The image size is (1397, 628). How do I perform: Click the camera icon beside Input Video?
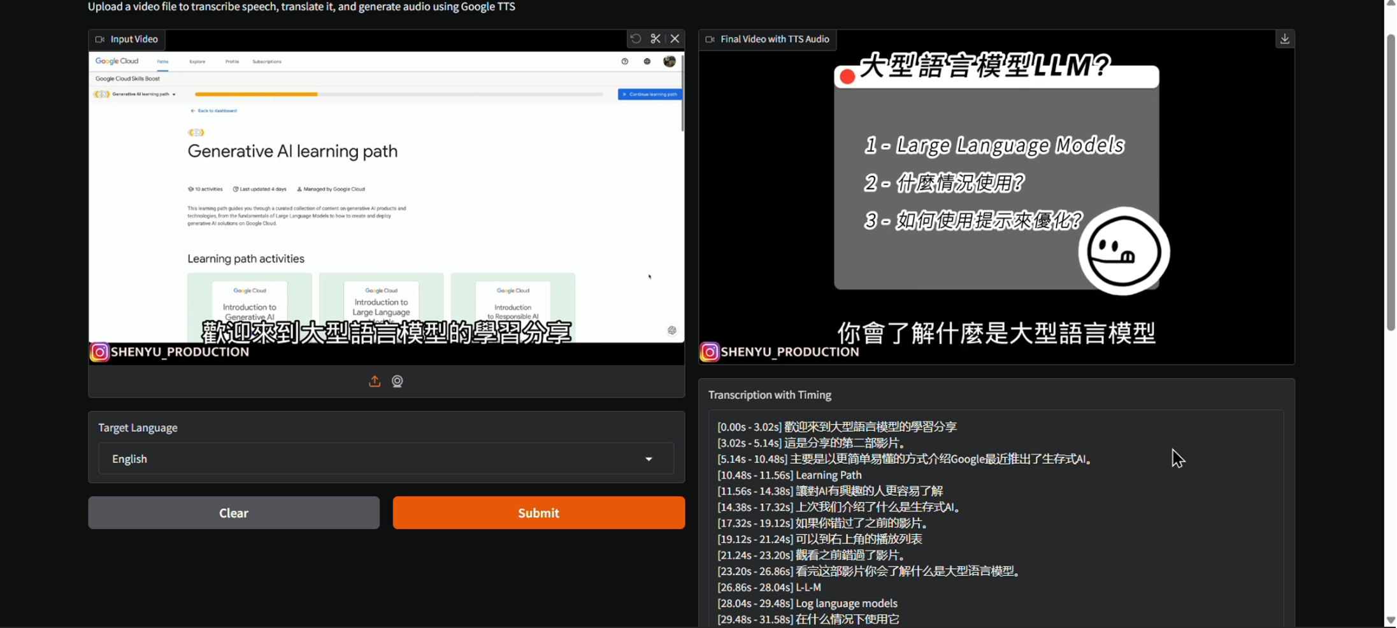(100, 39)
